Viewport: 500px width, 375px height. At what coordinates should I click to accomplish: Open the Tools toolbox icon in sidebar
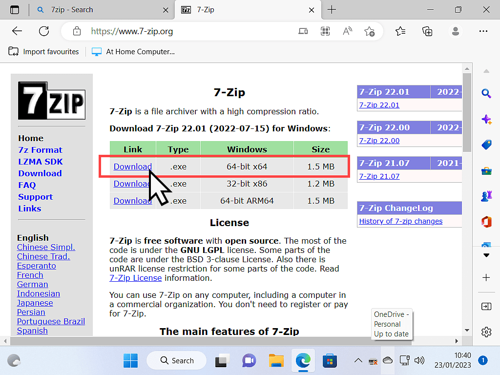click(486, 170)
